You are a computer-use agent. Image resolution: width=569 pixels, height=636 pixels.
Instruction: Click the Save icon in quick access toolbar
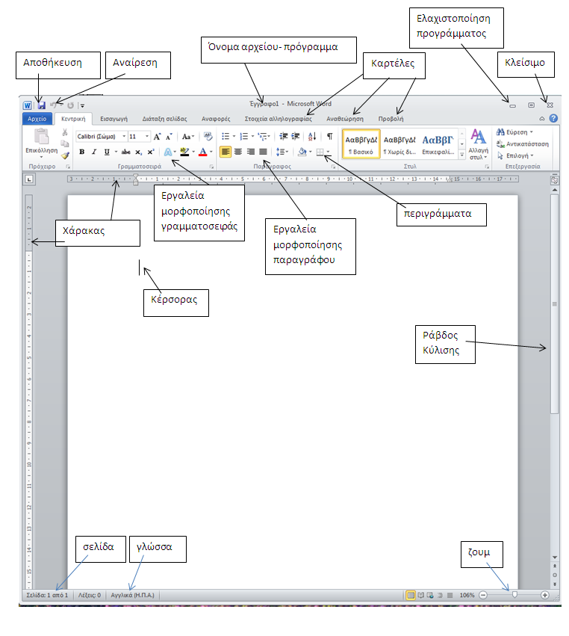(x=41, y=105)
